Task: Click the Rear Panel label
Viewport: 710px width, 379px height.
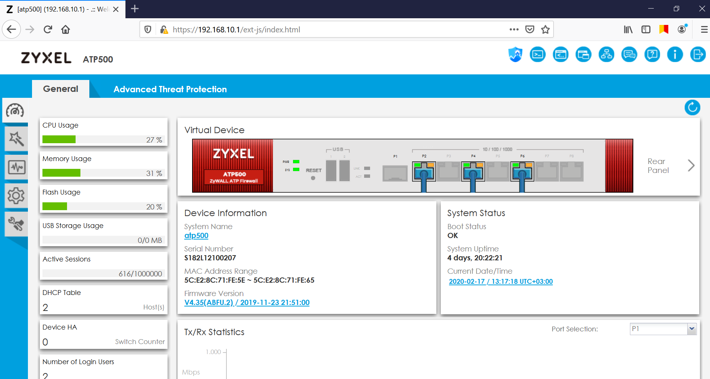Action: click(658, 166)
